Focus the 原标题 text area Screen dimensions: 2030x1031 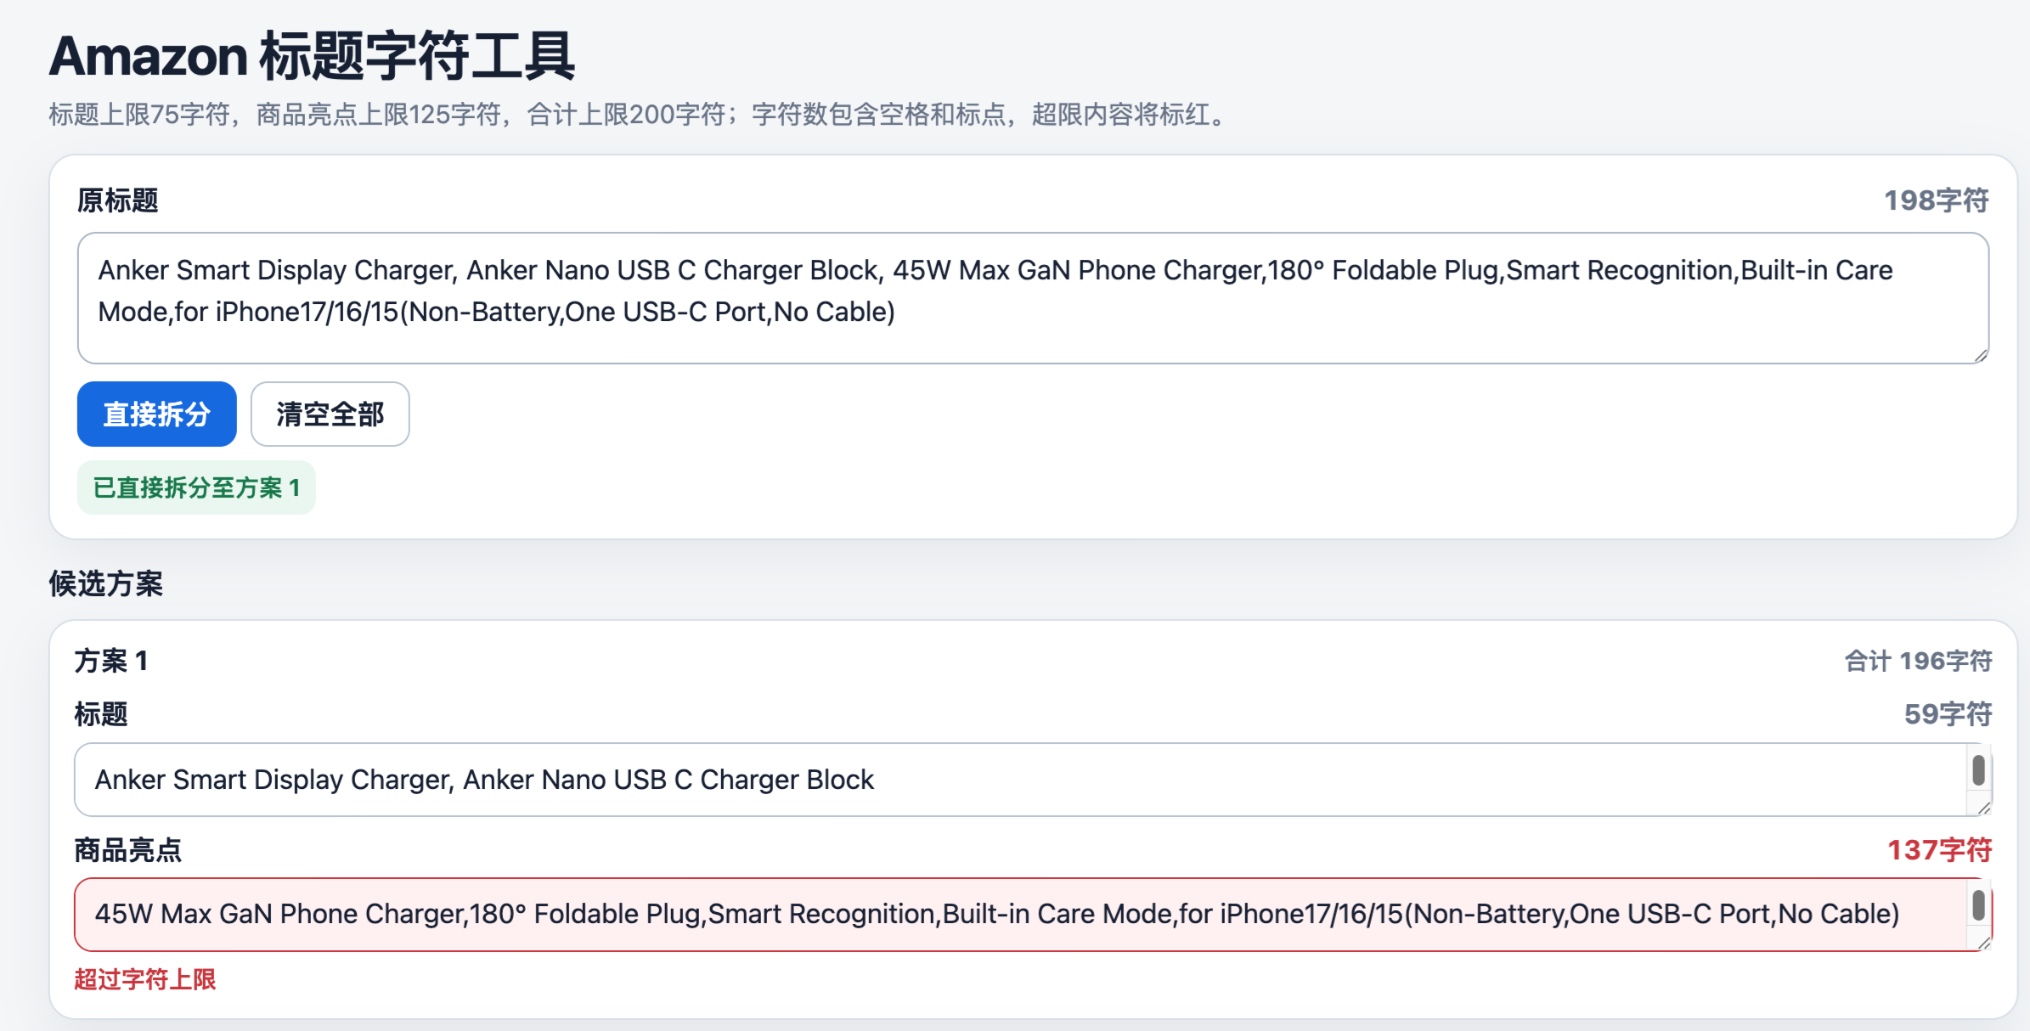(1033, 298)
